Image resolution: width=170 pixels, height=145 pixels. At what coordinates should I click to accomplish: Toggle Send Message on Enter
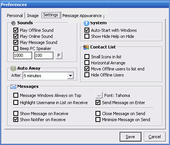[98, 103]
